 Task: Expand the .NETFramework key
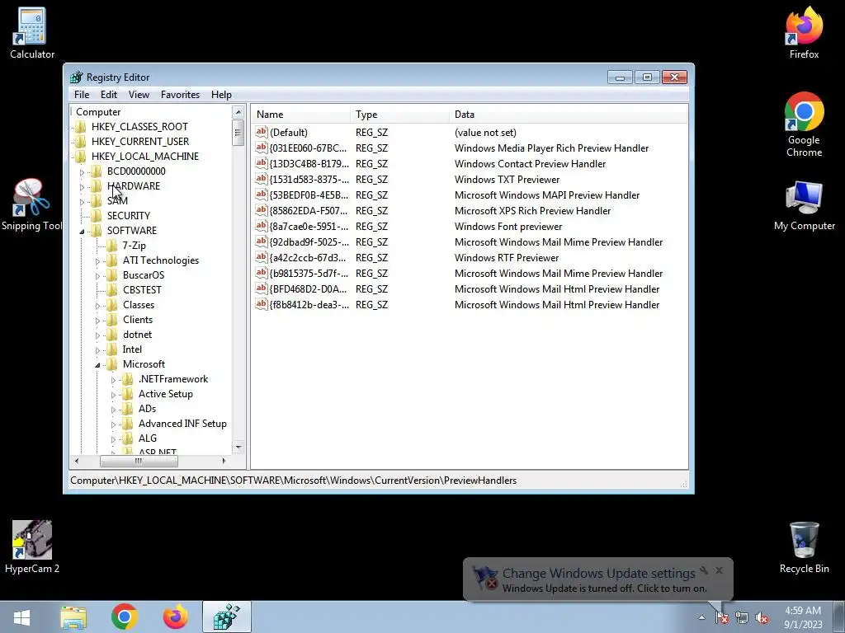click(x=113, y=380)
